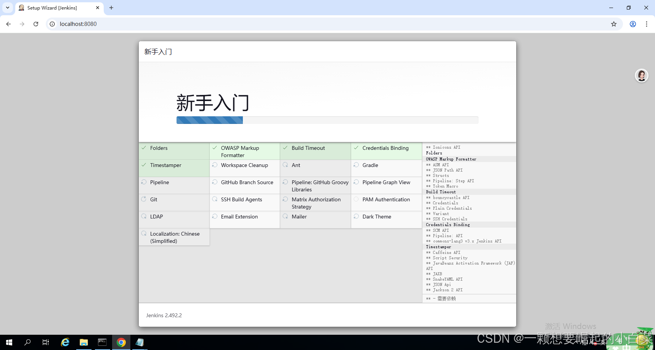Click the checkmark icon beside Build Timeout
This screenshot has width=655, height=350.
click(x=285, y=148)
